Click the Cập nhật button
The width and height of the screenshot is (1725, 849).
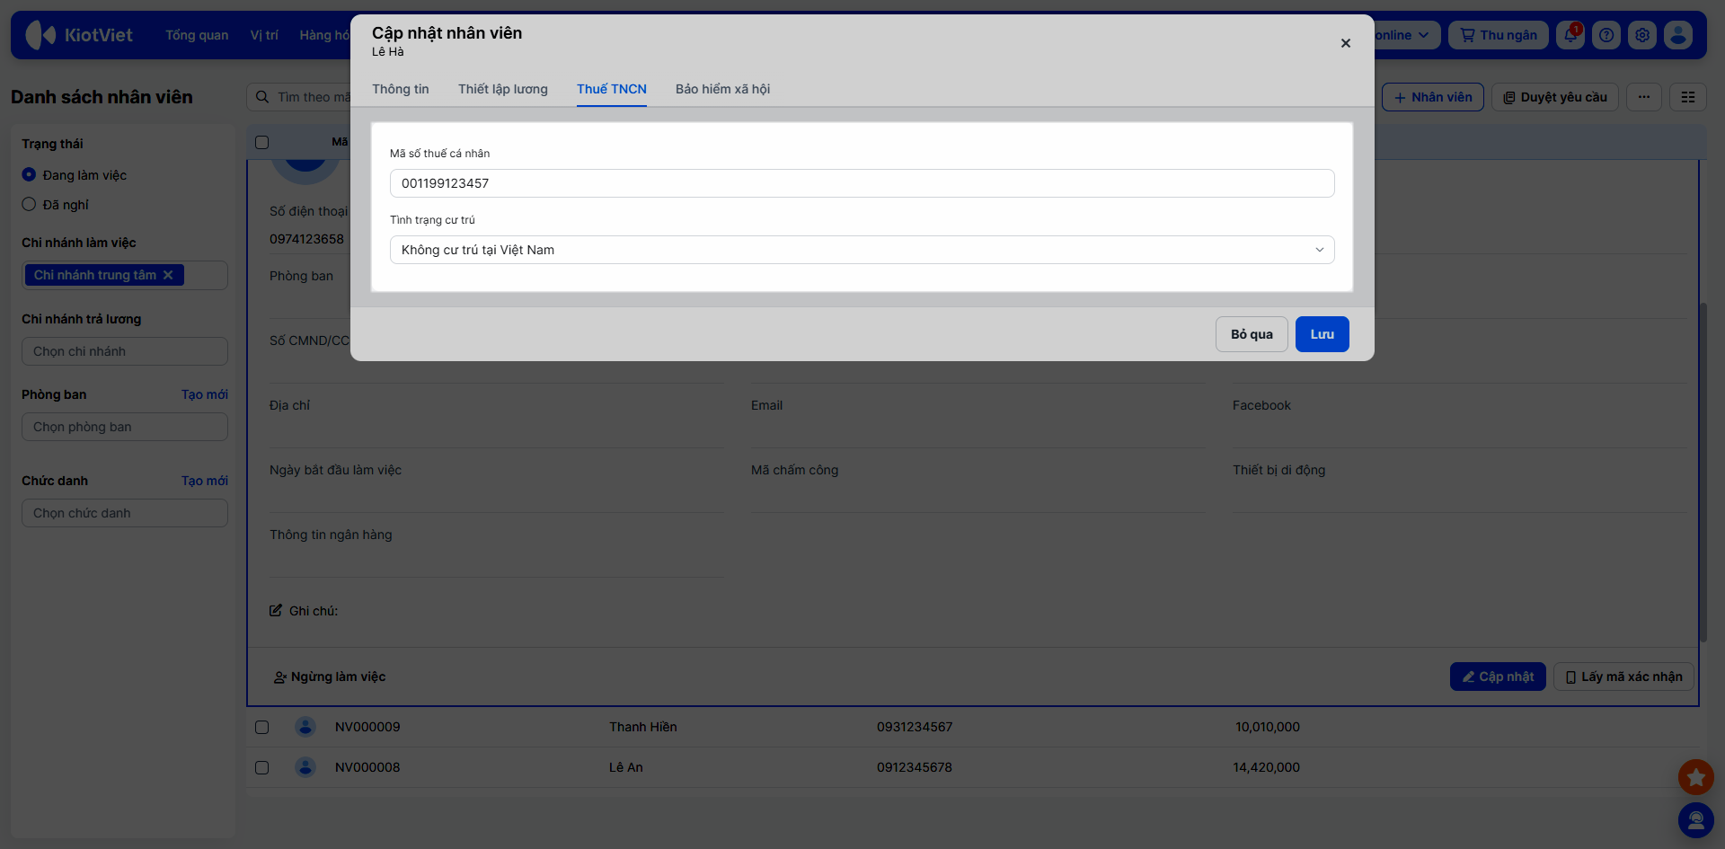tap(1498, 677)
